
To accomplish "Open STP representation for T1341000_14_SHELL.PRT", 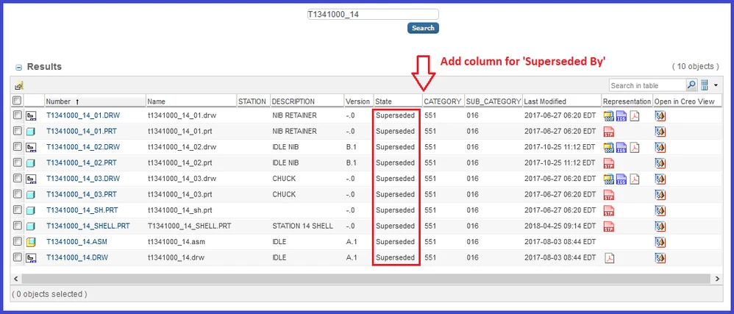I will (x=608, y=226).
